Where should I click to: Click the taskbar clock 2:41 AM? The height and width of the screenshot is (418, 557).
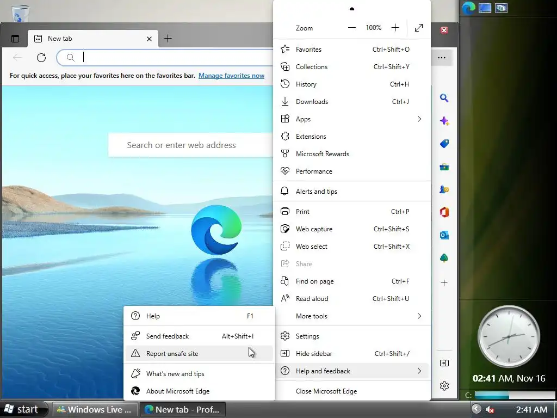coord(531,409)
